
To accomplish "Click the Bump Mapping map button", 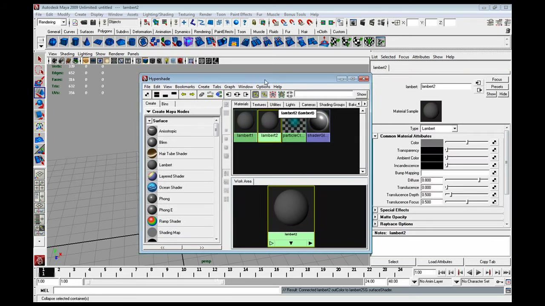I will click(x=494, y=173).
